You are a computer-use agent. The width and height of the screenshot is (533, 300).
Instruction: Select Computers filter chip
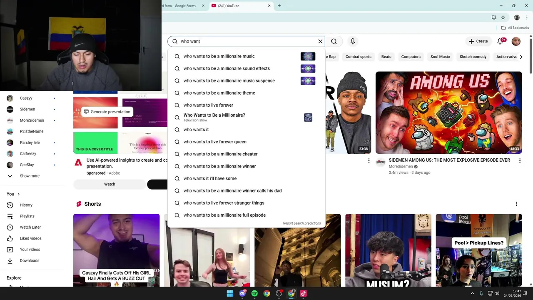tap(411, 57)
